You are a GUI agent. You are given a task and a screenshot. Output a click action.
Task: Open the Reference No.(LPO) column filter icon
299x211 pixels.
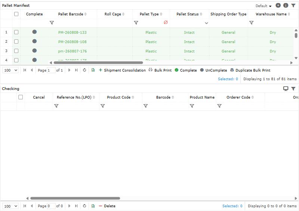click(x=56, y=106)
